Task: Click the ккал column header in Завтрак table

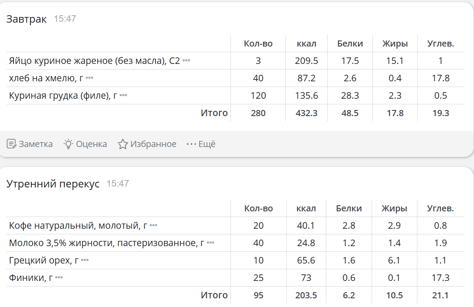Action: click(x=307, y=43)
